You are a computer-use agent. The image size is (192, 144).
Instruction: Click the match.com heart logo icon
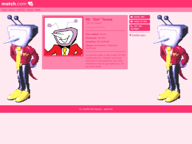point(30,4)
